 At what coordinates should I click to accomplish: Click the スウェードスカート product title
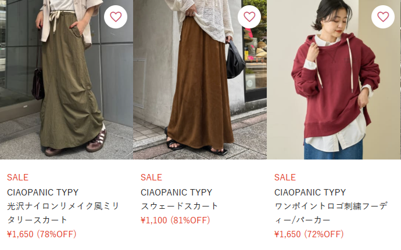click(179, 206)
